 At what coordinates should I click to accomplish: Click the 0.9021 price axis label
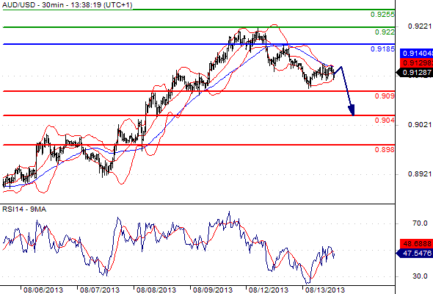[420, 125]
